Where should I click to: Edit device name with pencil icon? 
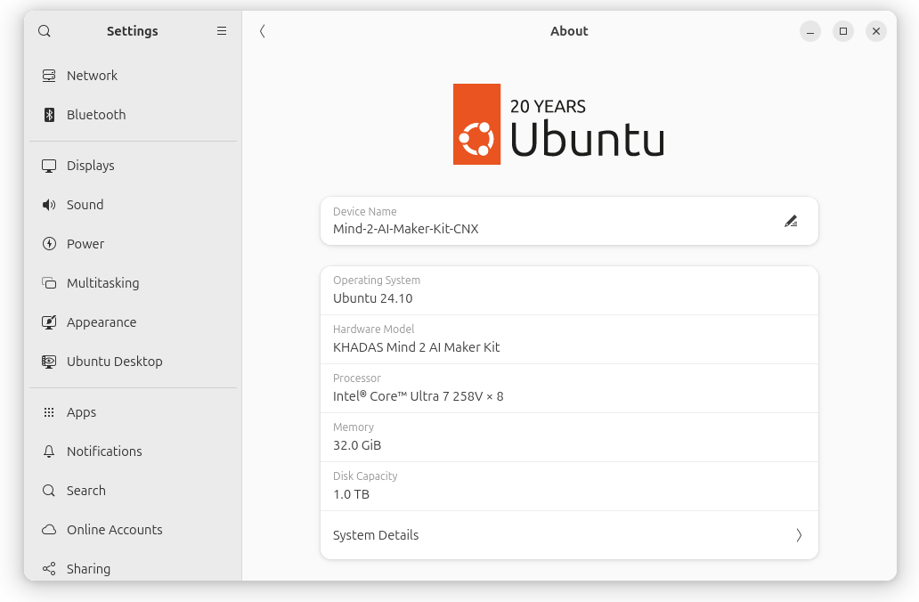(791, 221)
